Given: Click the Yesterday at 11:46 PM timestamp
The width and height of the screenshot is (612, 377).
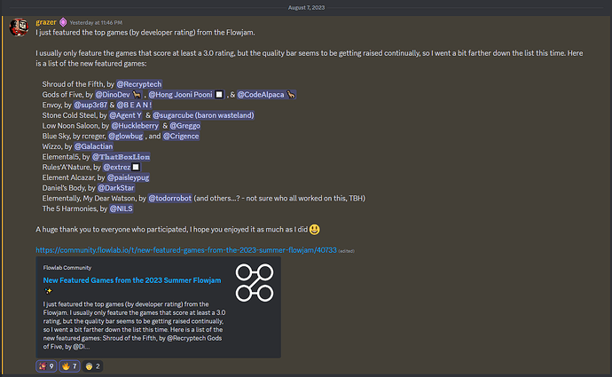Looking at the screenshot, I should click(96, 23).
